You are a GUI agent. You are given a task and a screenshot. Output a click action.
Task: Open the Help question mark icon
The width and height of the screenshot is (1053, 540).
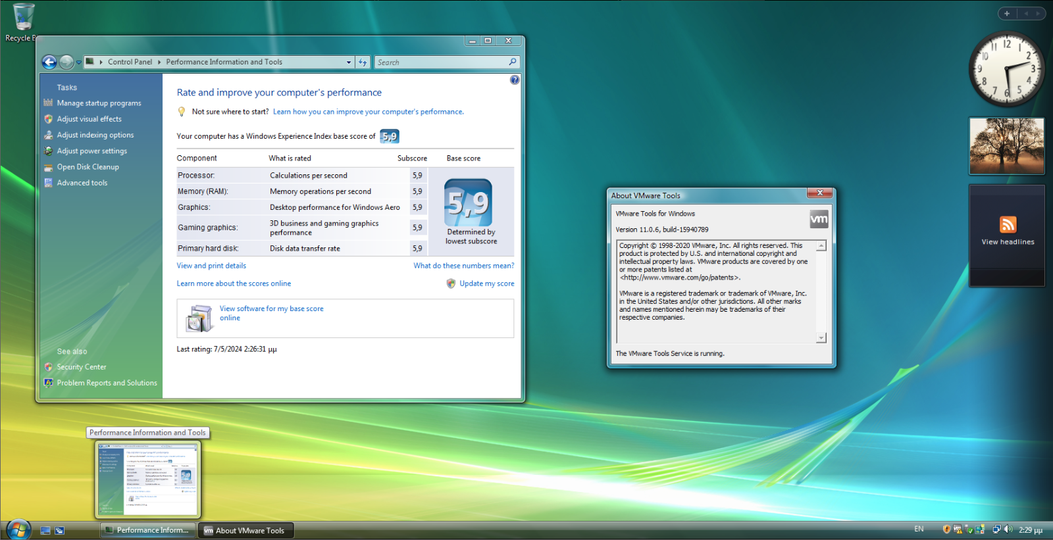515,80
